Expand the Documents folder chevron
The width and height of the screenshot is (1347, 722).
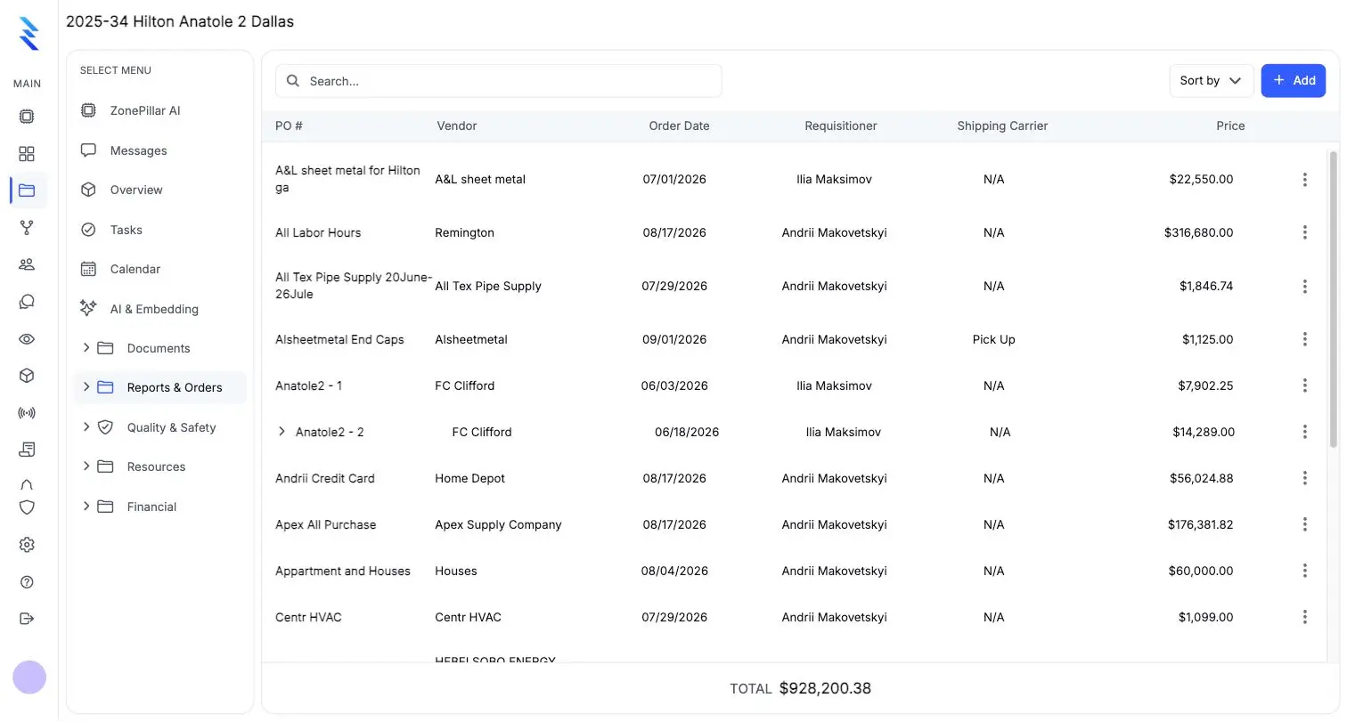pyautogui.click(x=86, y=348)
